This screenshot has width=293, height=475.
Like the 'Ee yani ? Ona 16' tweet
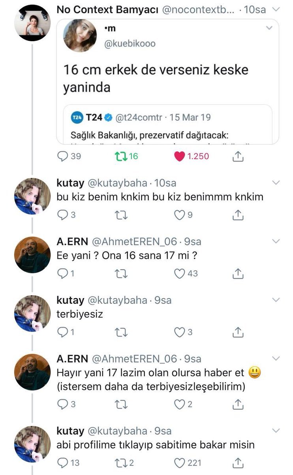(180, 273)
